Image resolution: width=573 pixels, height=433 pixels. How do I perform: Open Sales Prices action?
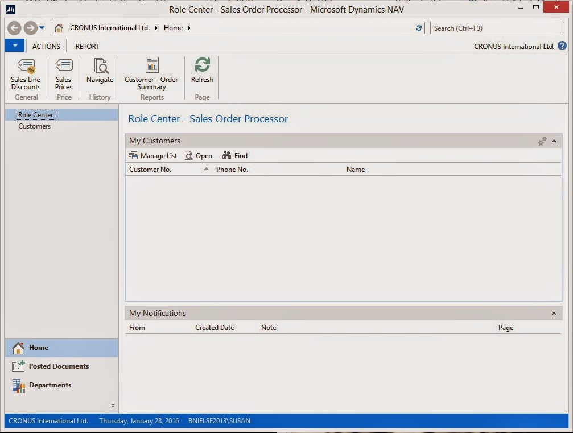coord(64,75)
